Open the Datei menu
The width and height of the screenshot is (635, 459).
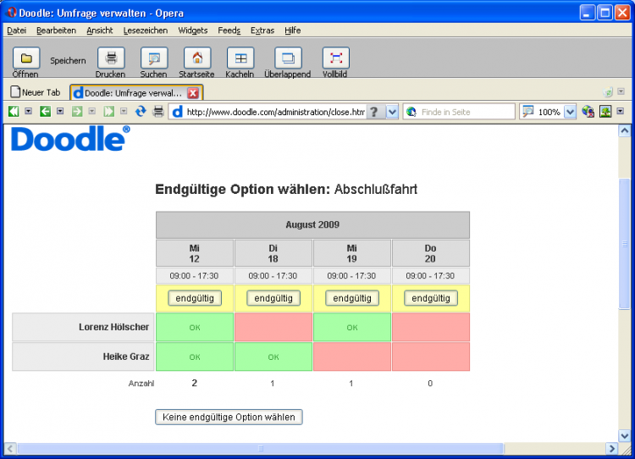(17, 30)
